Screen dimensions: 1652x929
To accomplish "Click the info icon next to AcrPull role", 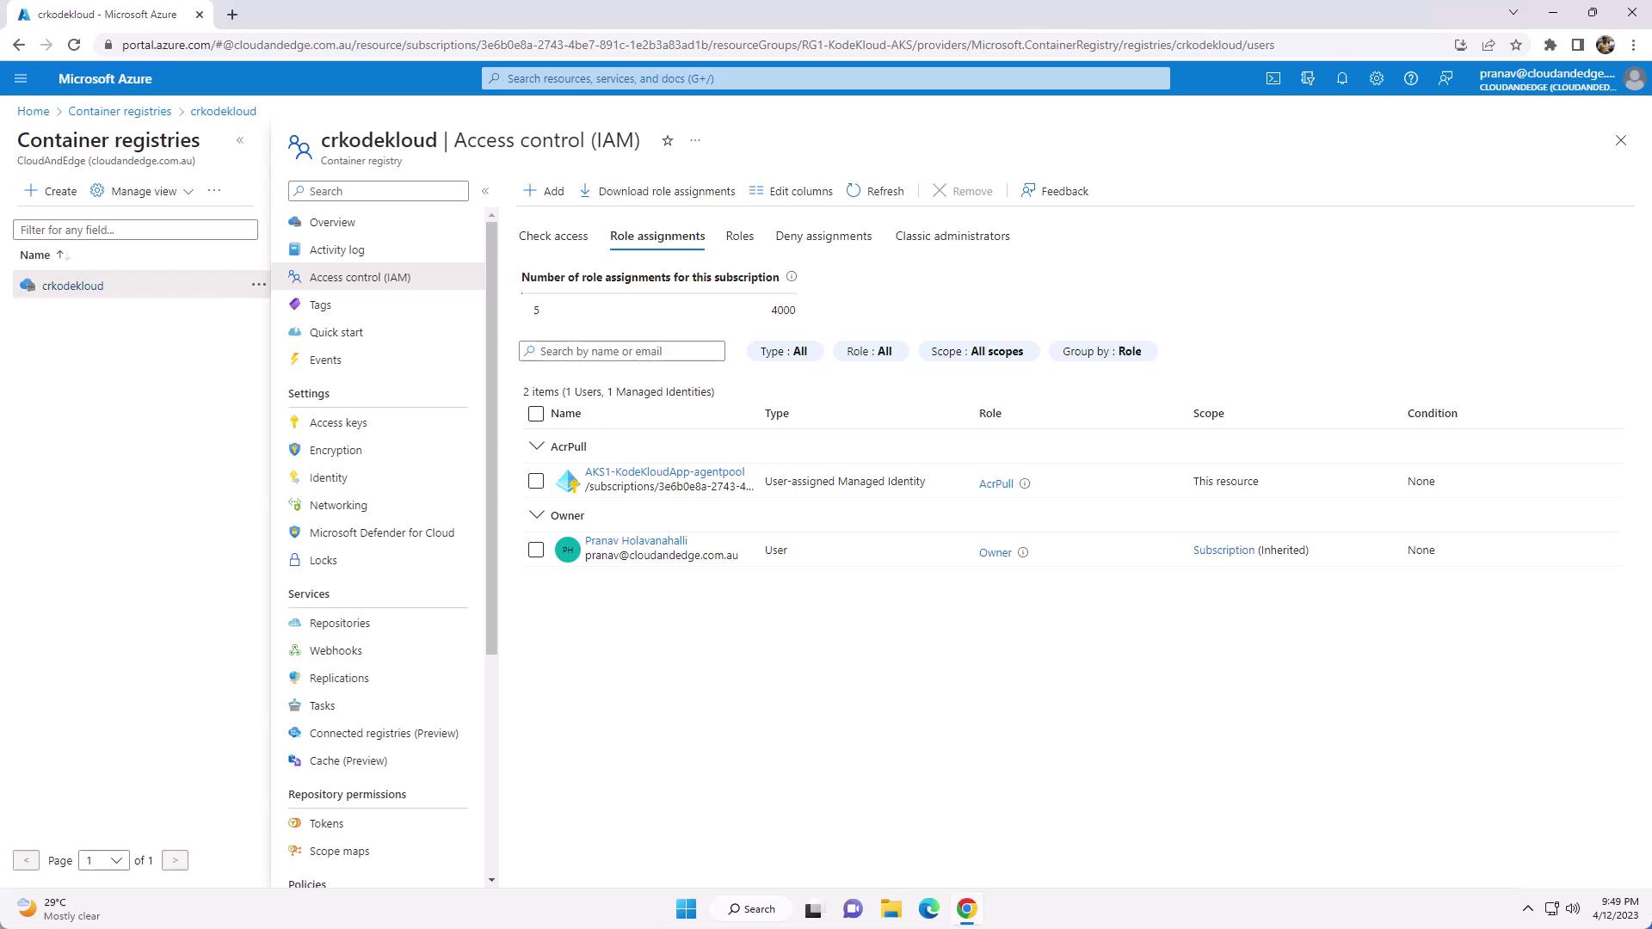I will click(x=1025, y=483).
